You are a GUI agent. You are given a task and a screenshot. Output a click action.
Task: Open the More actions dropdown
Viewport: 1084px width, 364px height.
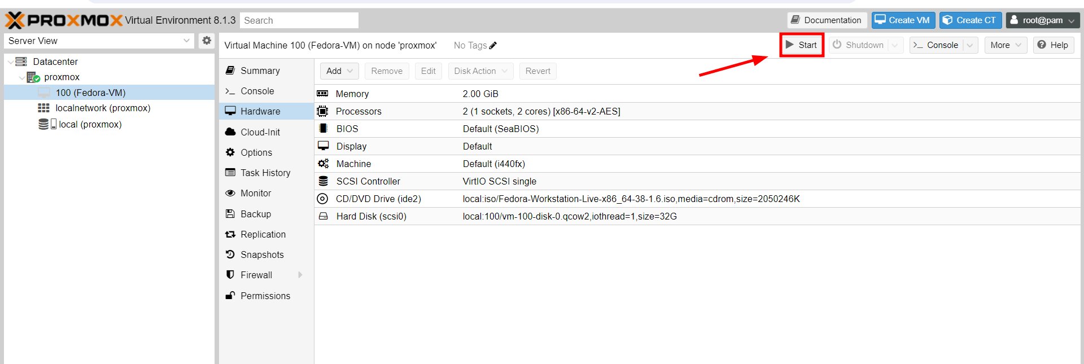point(1006,45)
